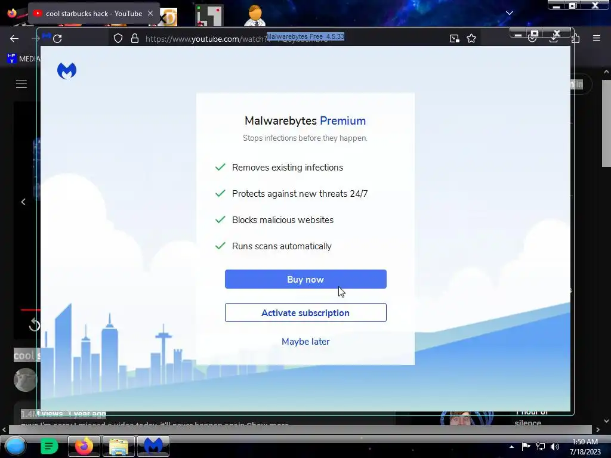Show hidden tray icons arrow
Image resolution: width=611 pixels, height=458 pixels.
[x=511, y=447]
